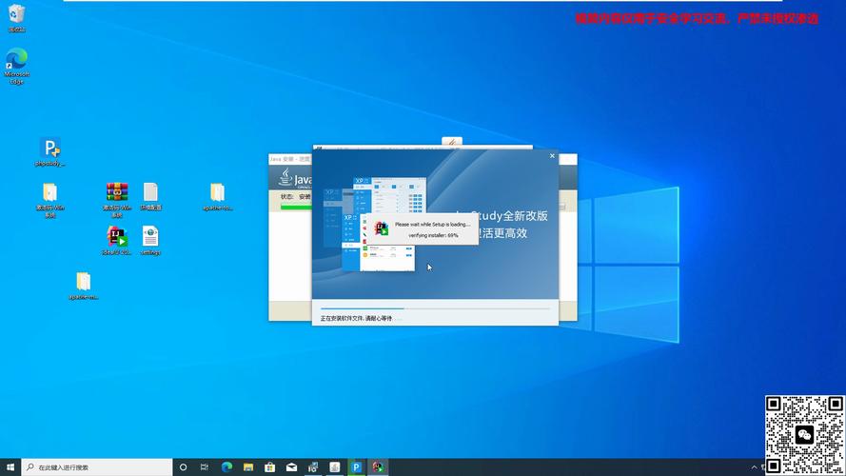This screenshot has width=846, height=476.
Task: Select the settings file desktop icon
Action: [x=150, y=241]
